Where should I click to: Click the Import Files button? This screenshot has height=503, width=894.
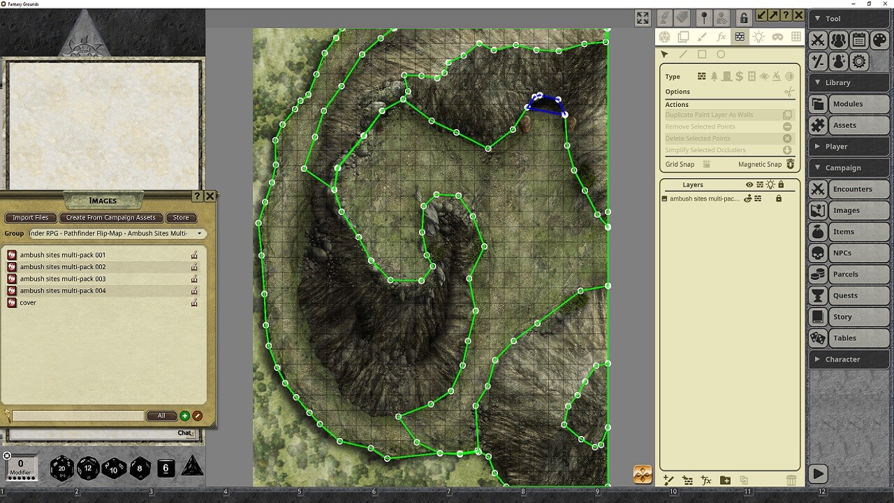[30, 217]
